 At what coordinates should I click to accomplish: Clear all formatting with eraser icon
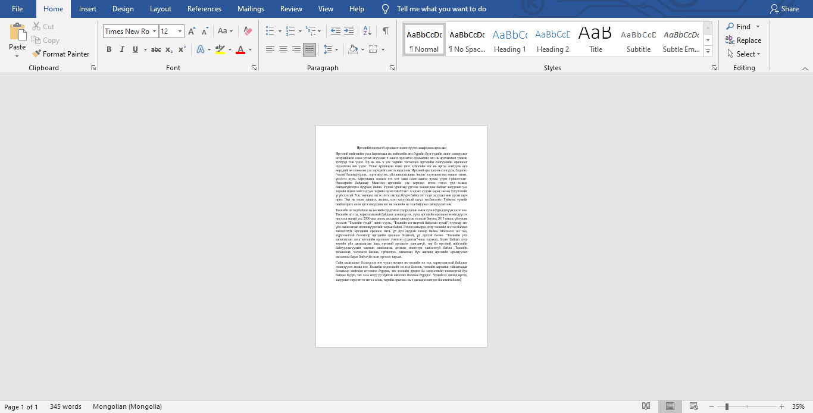click(248, 31)
